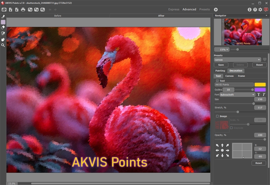270x185 pixels.
Task: Click the Reset button below position grid
Action: coord(259,163)
